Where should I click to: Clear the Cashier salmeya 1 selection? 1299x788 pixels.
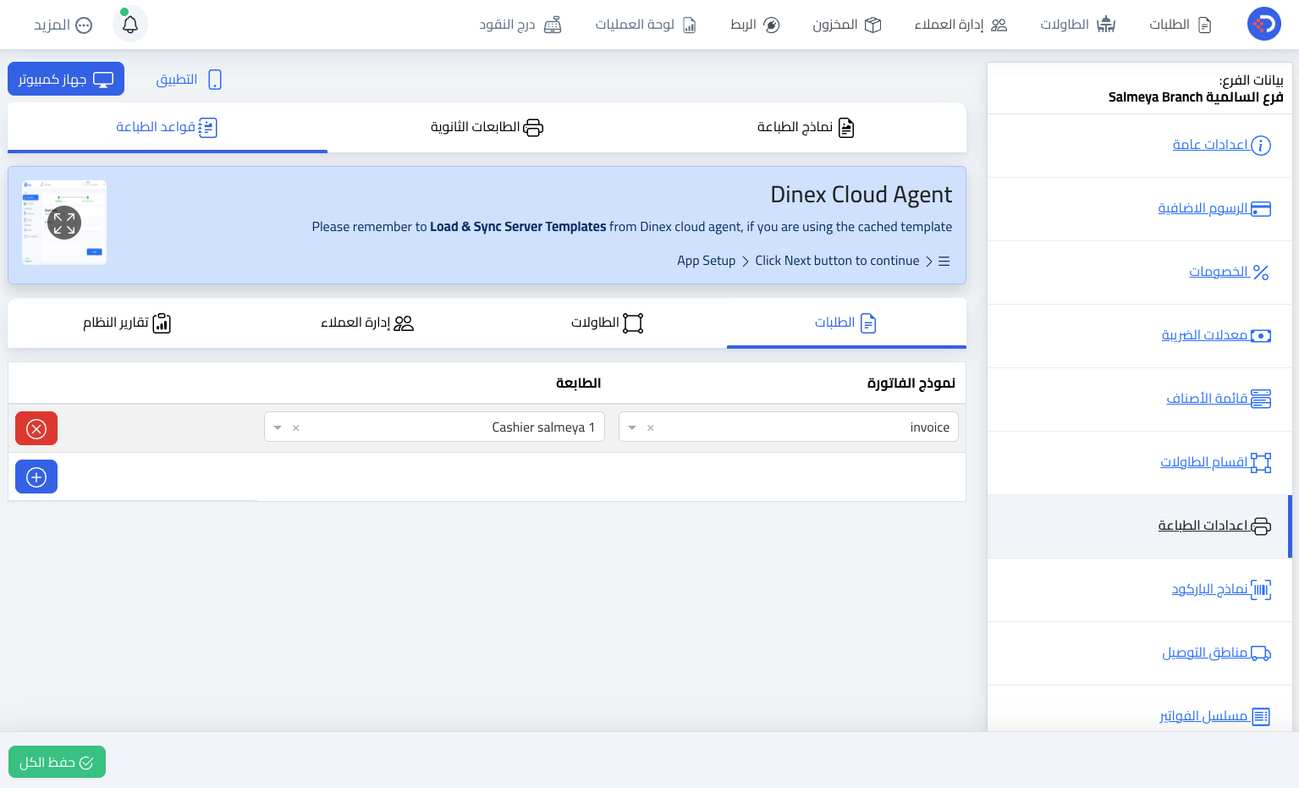click(x=296, y=427)
